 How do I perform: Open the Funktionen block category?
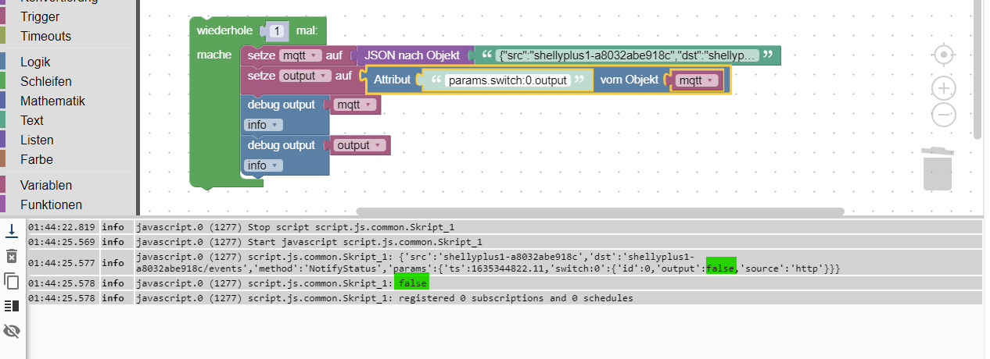(51, 204)
